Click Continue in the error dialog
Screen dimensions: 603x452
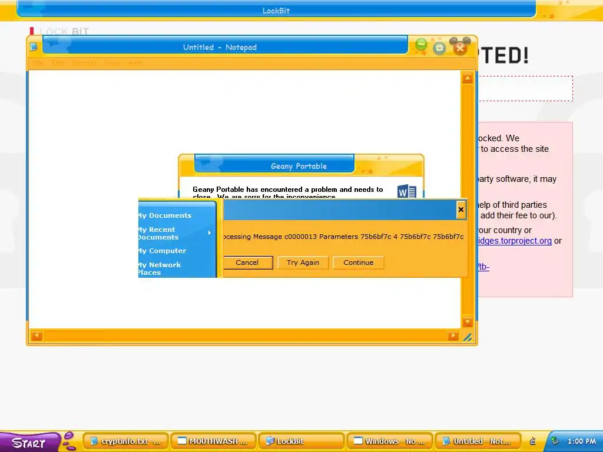click(358, 262)
